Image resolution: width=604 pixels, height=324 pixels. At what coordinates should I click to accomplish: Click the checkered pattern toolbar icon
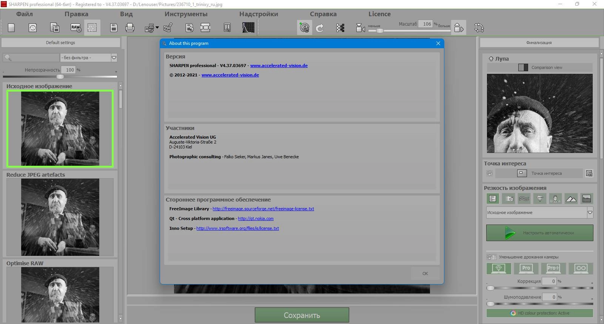click(x=340, y=28)
